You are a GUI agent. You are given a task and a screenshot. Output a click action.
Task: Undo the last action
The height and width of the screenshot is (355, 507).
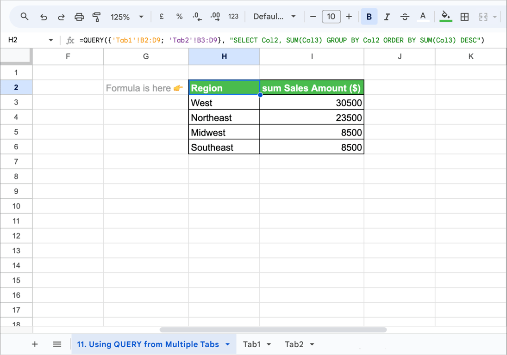click(x=44, y=17)
